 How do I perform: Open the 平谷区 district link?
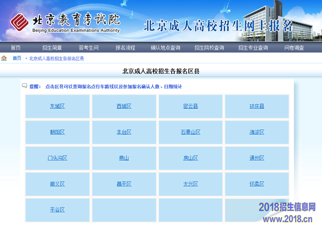coord(58,210)
